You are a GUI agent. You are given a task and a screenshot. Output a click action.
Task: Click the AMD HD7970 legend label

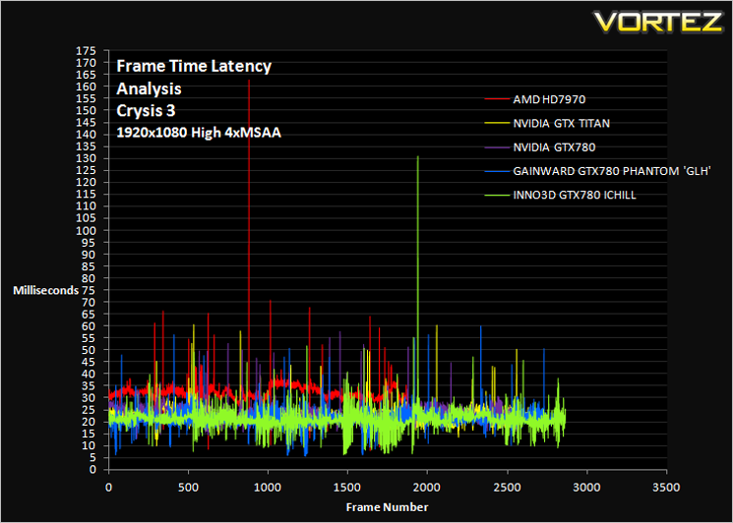[549, 99]
